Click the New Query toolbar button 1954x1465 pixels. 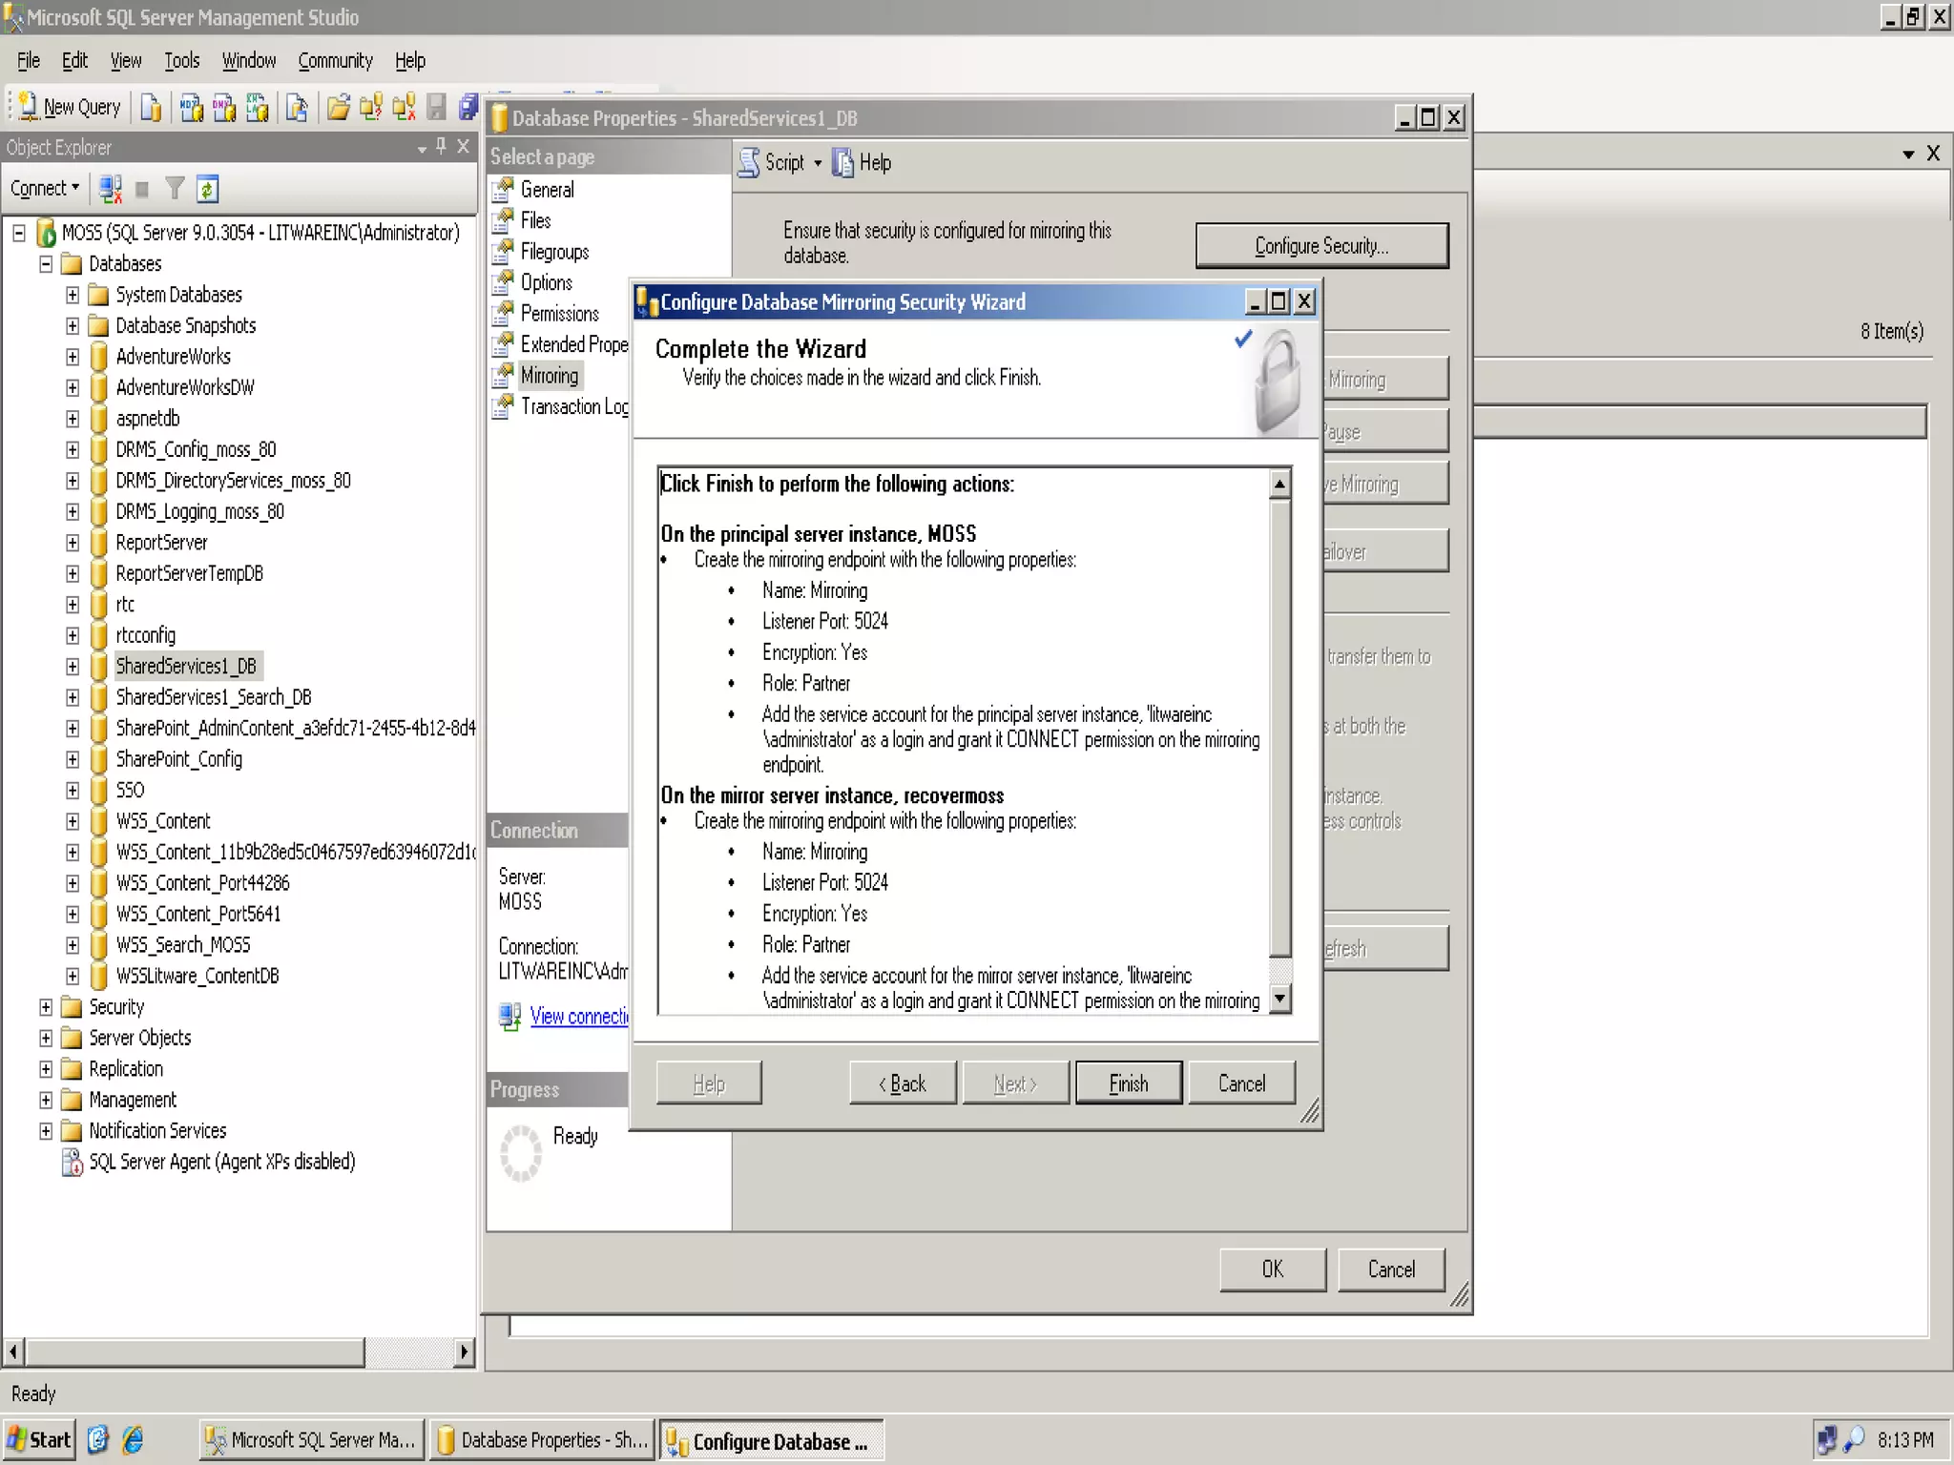click(70, 107)
